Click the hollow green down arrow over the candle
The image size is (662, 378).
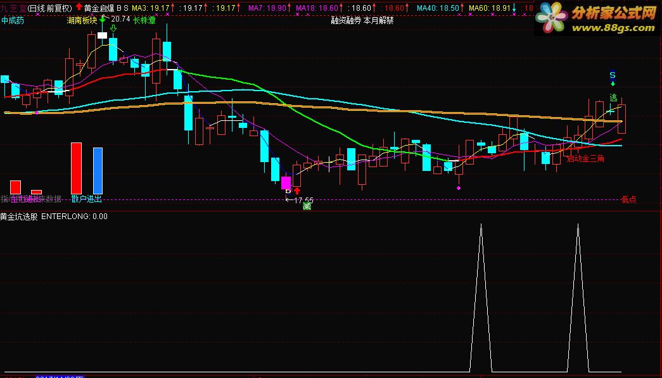[x=113, y=28]
